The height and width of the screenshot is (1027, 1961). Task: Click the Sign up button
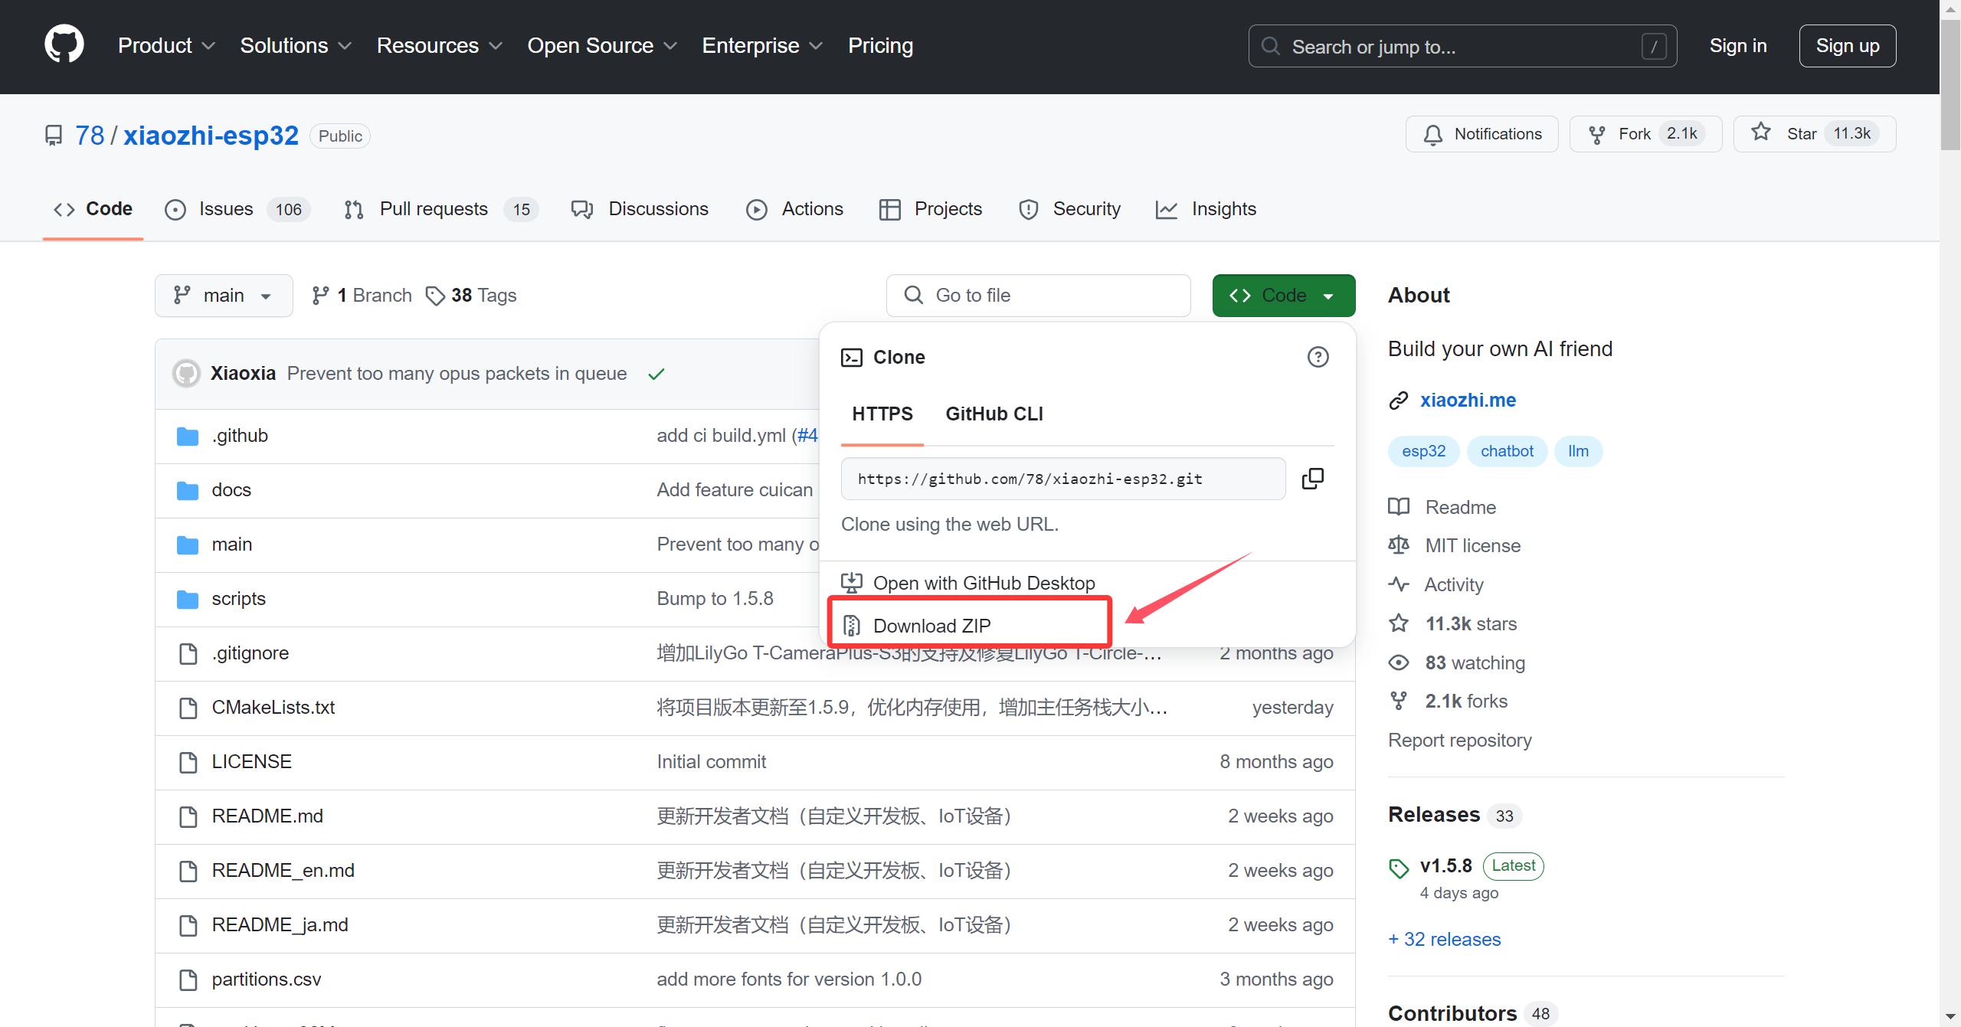(x=1848, y=46)
